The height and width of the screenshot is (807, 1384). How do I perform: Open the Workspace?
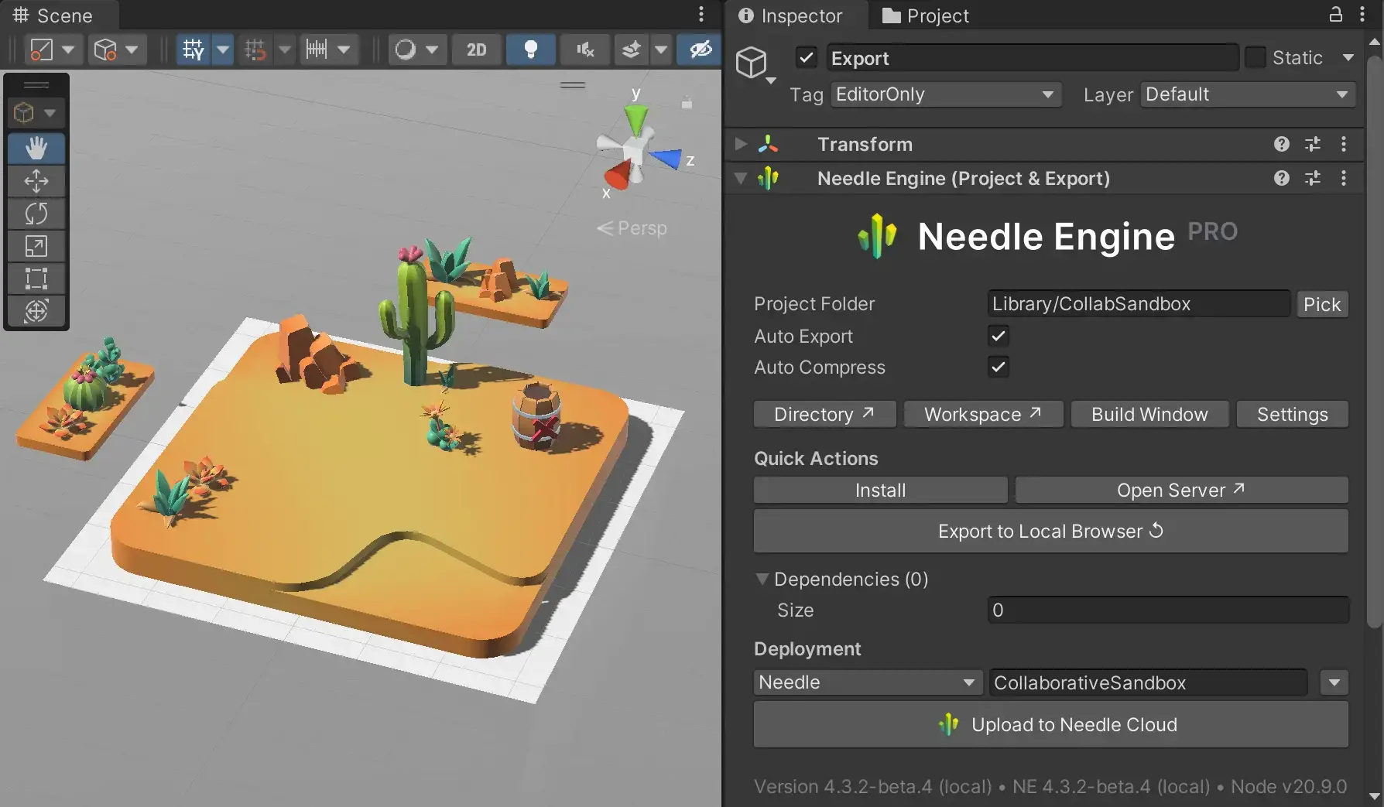[983, 414]
